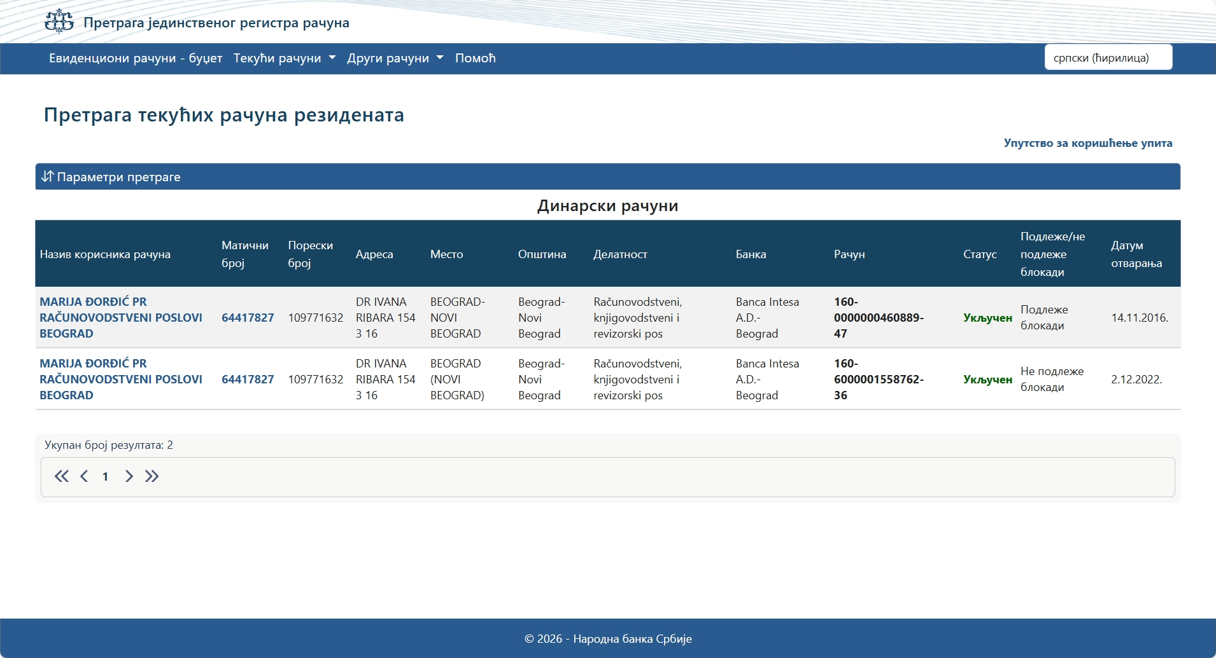Click matični broj 64417827 in first row
The height and width of the screenshot is (658, 1216).
coord(248,317)
